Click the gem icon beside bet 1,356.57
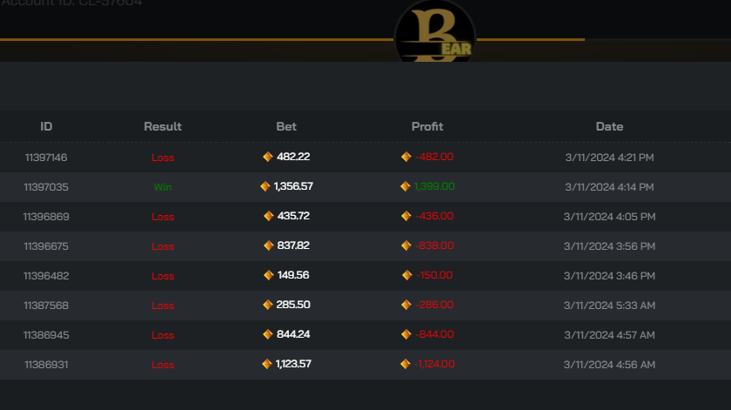Image resolution: width=731 pixels, height=410 pixels. click(x=265, y=186)
